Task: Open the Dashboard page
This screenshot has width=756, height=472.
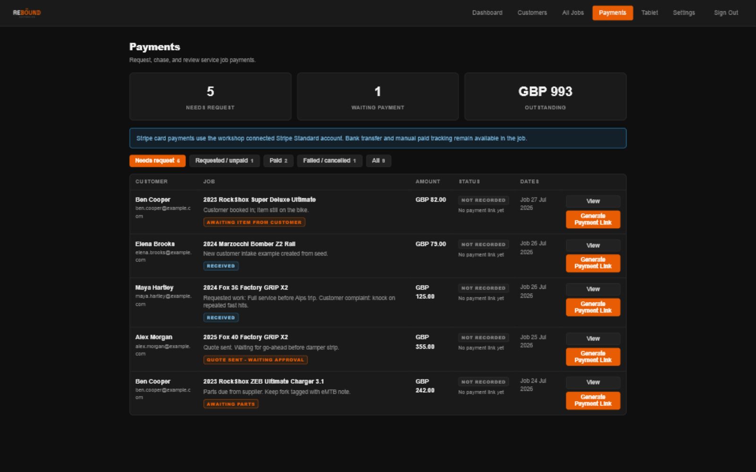Action: point(487,13)
